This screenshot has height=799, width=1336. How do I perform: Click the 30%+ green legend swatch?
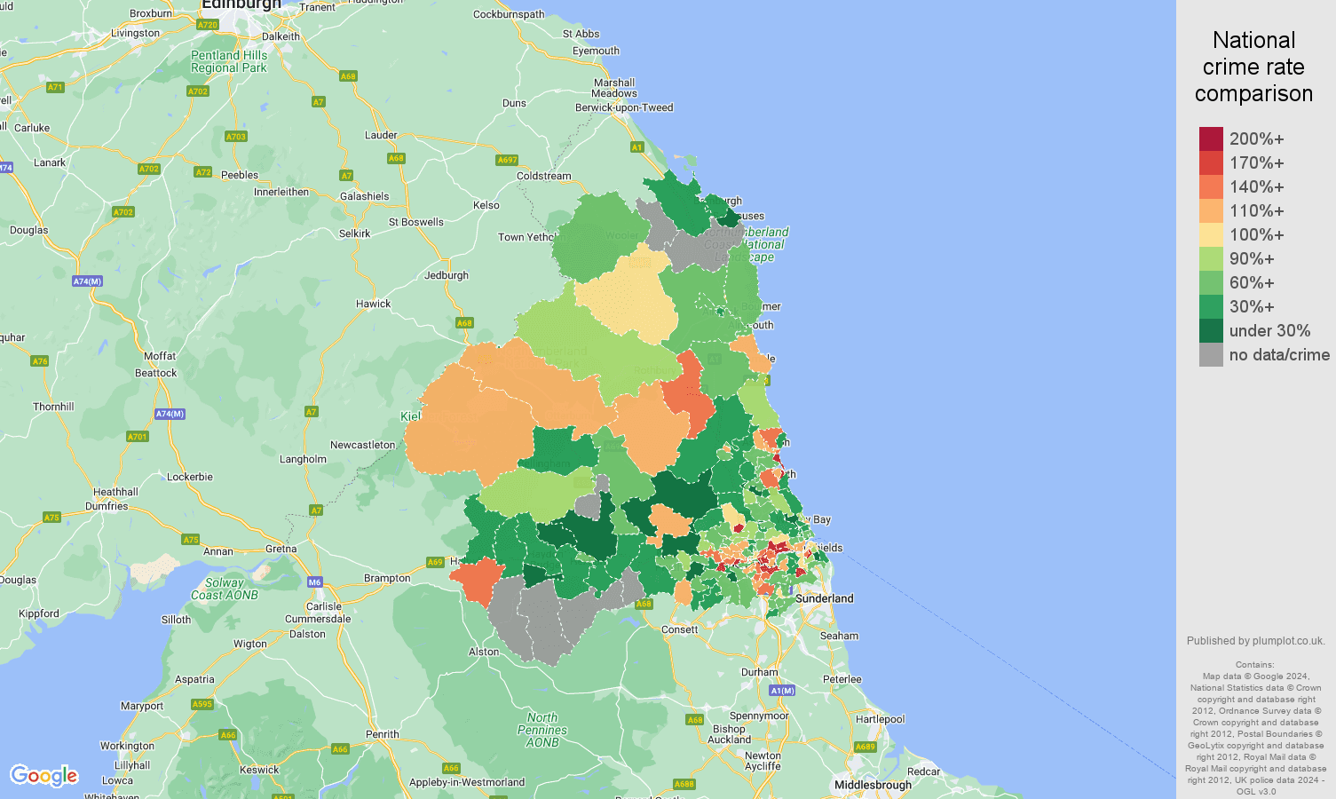coord(1211,307)
